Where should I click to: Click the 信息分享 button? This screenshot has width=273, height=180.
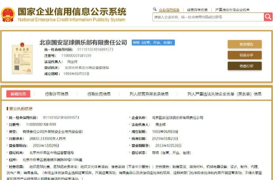click(244, 55)
